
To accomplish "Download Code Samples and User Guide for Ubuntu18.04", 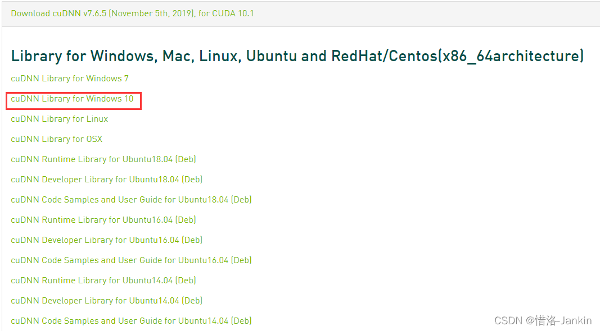I will [131, 200].
